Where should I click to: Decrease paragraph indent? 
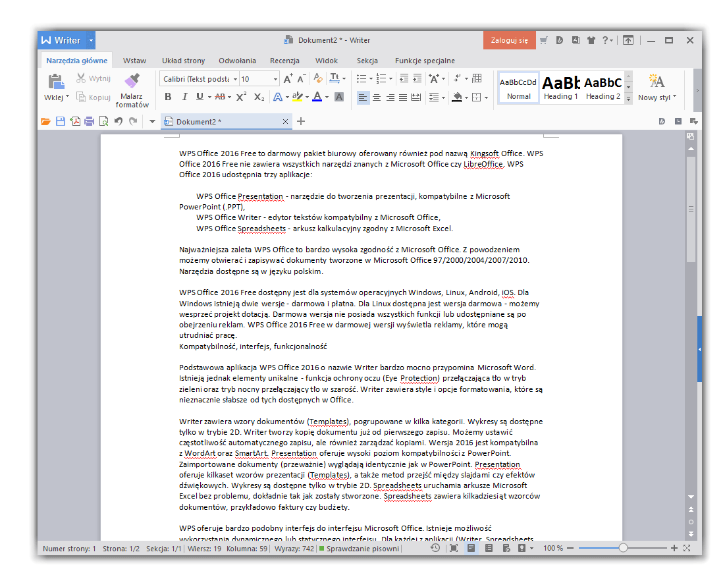[404, 78]
